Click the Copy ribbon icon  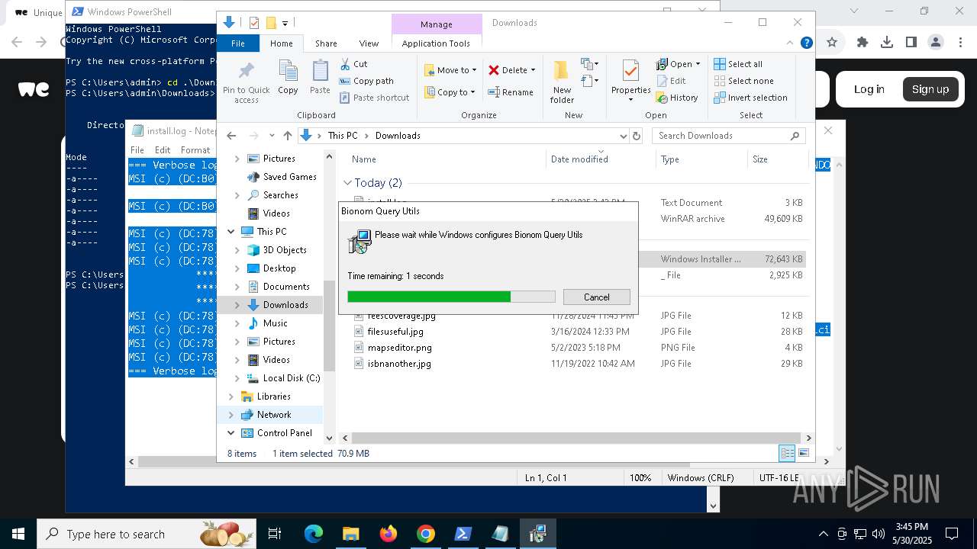click(x=288, y=78)
